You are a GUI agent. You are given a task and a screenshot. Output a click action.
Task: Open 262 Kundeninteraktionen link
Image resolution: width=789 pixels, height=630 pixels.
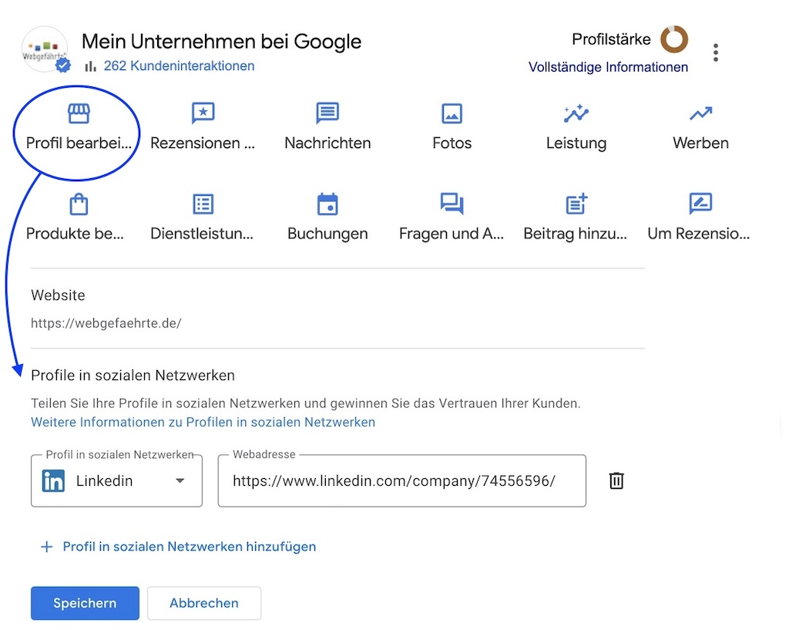point(179,66)
